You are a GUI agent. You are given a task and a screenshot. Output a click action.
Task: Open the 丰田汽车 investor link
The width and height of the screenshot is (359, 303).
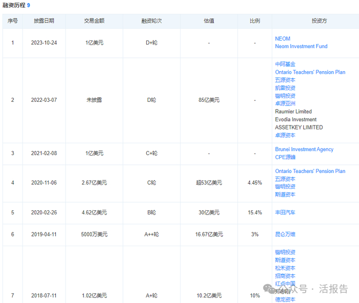285,212
